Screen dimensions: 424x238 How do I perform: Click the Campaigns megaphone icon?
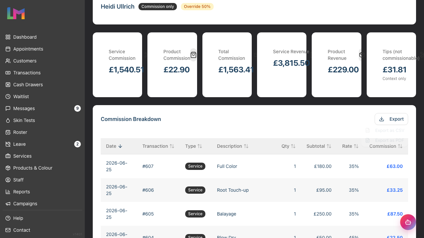(8, 204)
